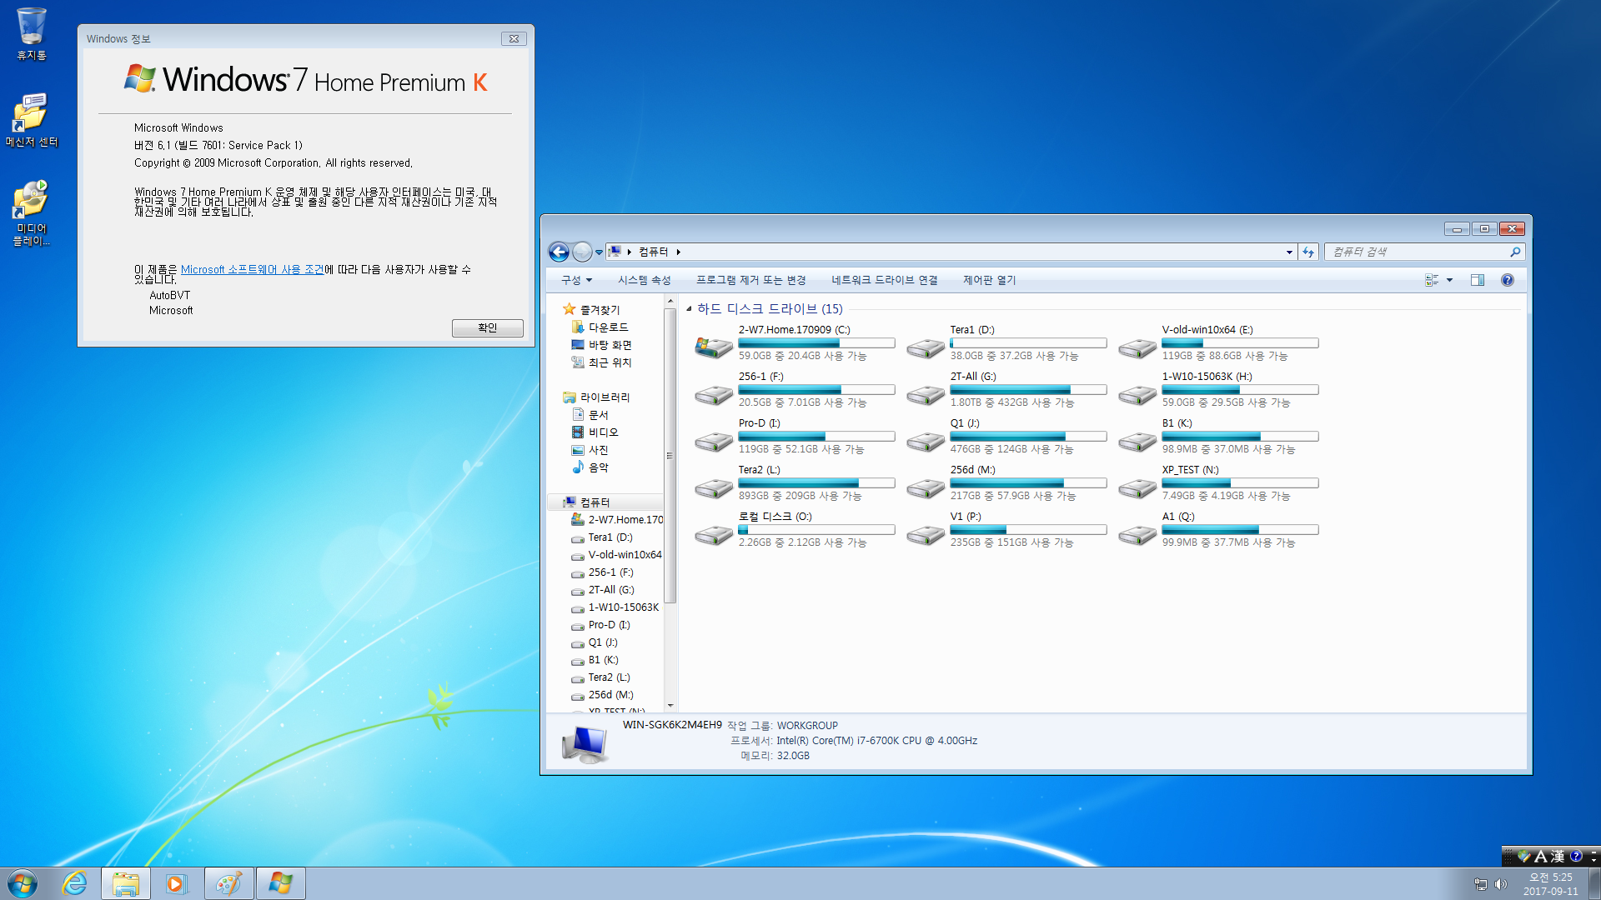Image resolution: width=1601 pixels, height=900 pixels.
Task: Select Music (음악) library in navigation pane
Action: click(590, 467)
